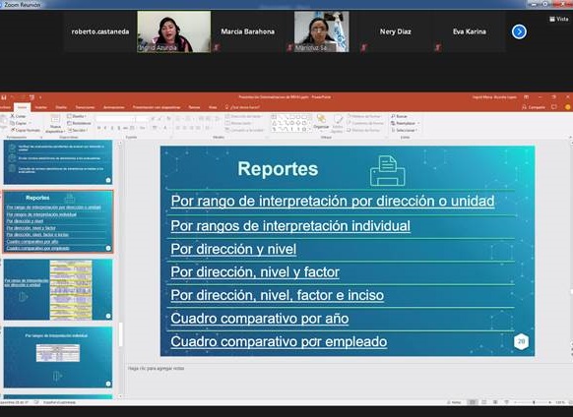
Task: Select the Reportes slide thumbnail
Action: pos(58,221)
